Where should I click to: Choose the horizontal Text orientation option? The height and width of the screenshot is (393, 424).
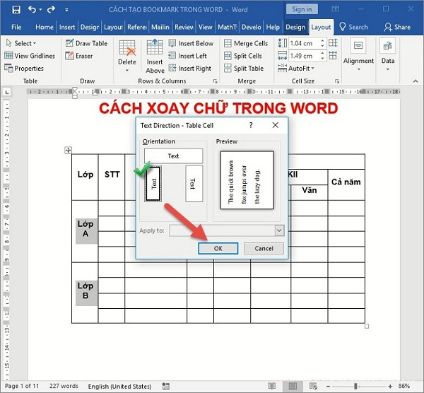click(x=173, y=156)
